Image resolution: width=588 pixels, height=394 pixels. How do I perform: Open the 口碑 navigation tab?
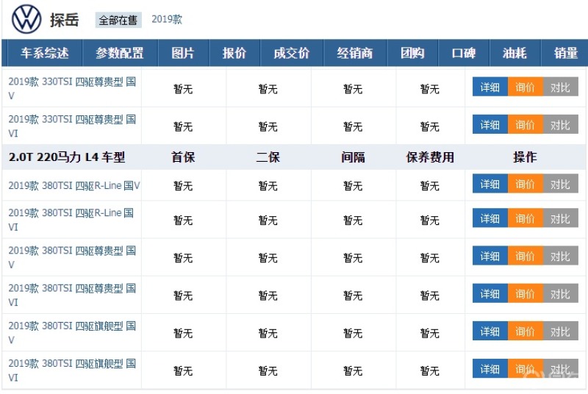[x=464, y=53]
